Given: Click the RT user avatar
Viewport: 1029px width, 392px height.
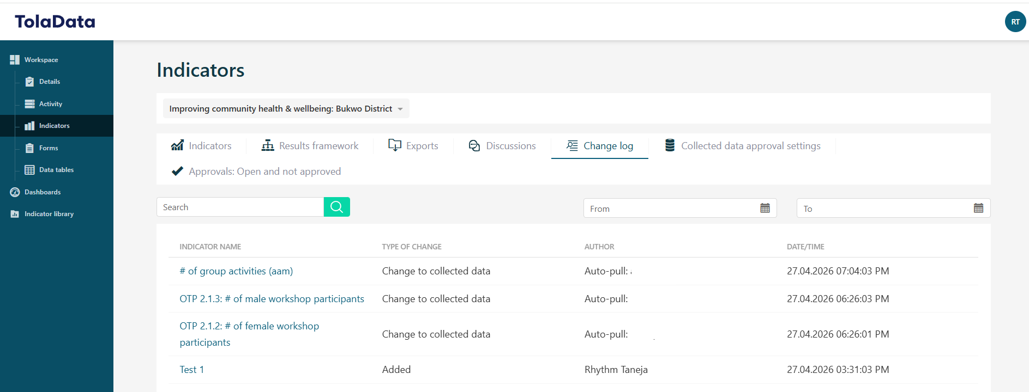Looking at the screenshot, I should tap(1015, 22).
